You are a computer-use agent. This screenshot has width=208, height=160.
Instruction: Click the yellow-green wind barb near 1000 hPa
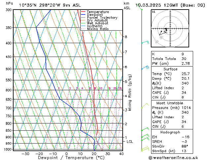145,149
